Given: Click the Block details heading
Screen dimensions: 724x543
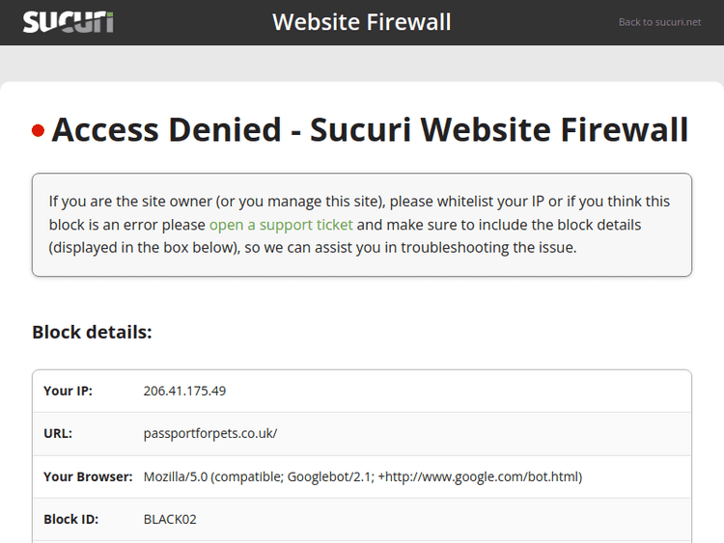Looking at the screenshot, I should coord(92,333).
